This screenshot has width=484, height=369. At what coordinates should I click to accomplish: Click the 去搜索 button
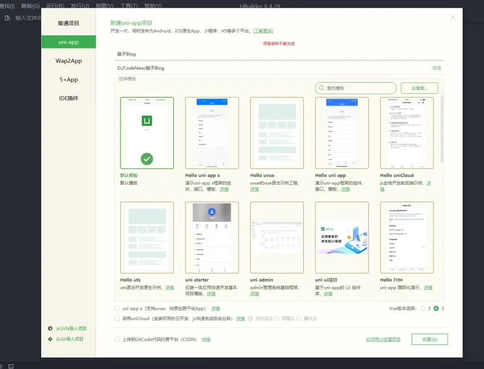pos(420,88)
